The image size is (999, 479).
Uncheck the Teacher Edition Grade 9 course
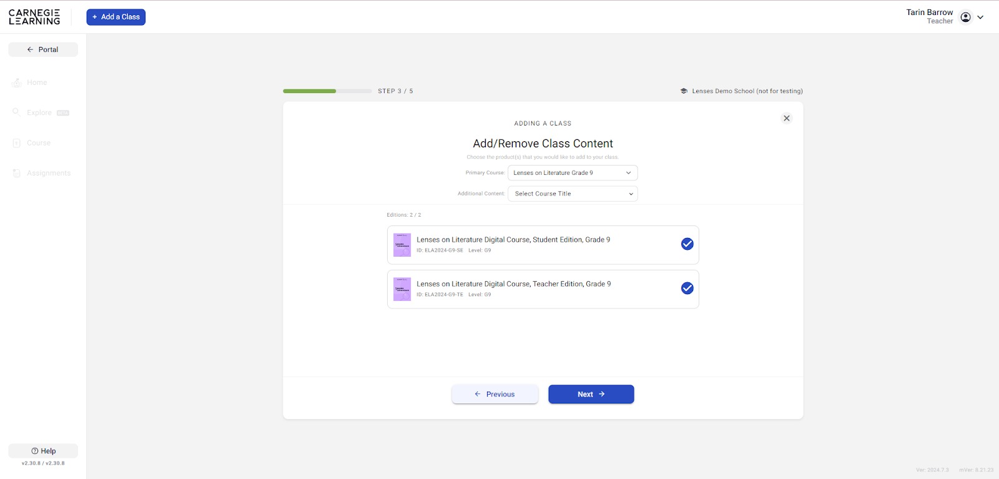coord(687,288)
